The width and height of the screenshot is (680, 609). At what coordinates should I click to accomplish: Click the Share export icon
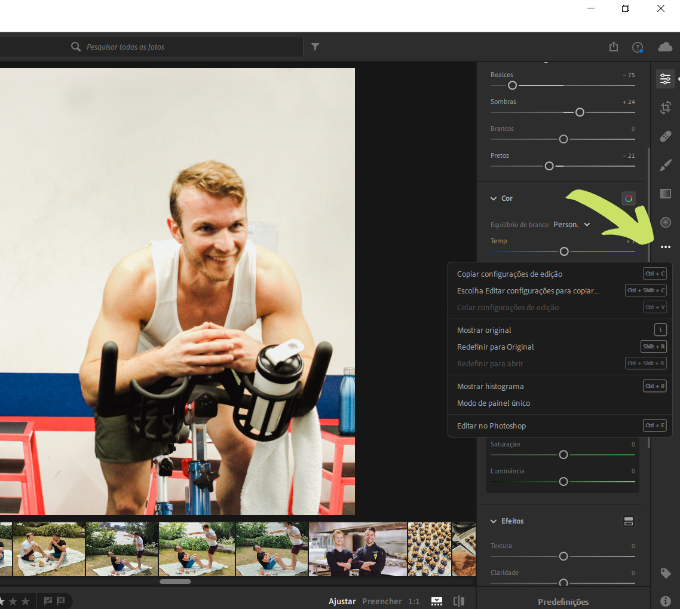click(x=614, y=47)
